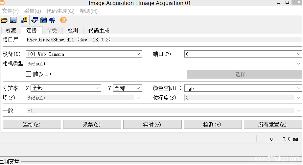303x165 pixels.
Task: Click the 接口库 hAcqDirectShow.dll field
Action: pyautogui.click(x=164, y=40)
